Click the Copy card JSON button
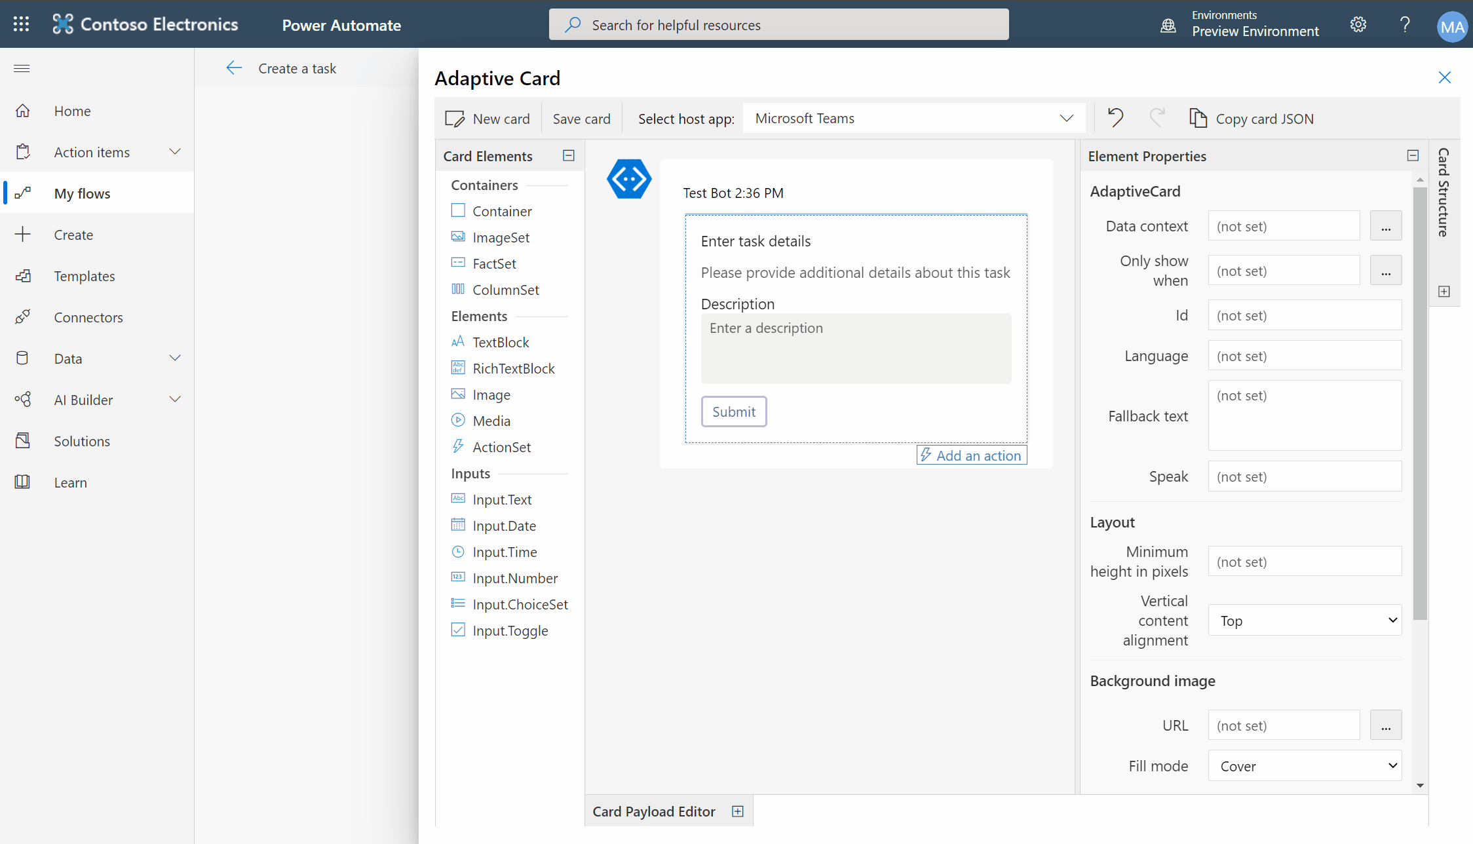1473x844 pixels. (1252, 119)
